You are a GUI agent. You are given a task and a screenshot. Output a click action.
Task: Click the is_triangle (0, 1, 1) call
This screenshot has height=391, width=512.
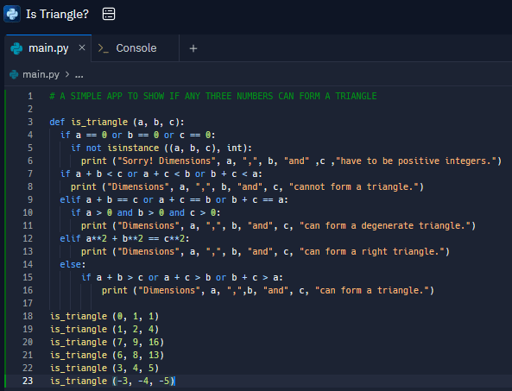pos(104,316)
